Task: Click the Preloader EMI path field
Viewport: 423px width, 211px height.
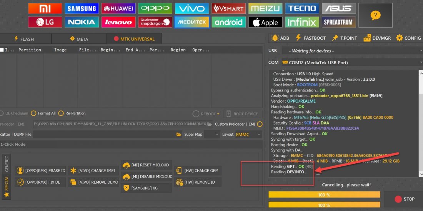Action: click(x=123, y=124)
